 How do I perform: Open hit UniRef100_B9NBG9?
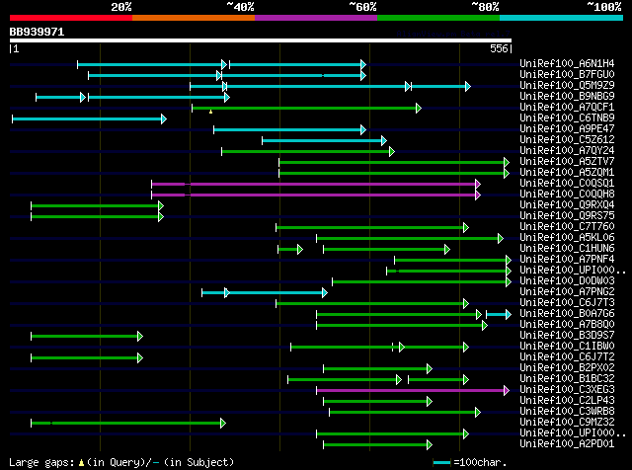point(567,96)
